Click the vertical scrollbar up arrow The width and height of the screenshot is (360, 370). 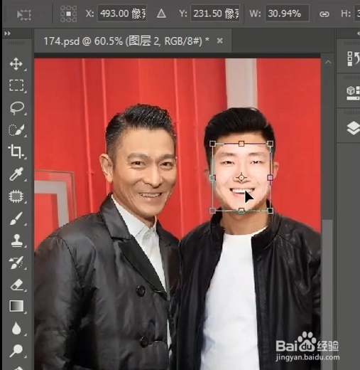tap(328, 63)
